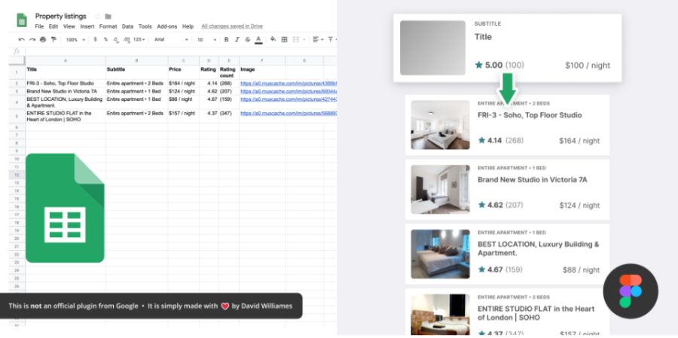Click the merge cells icon
678x338 pixels.
[296, 39]
